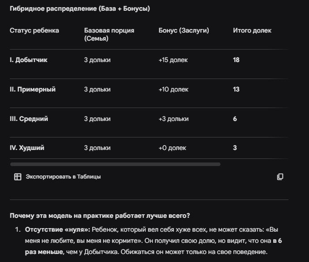
Task: Click heading "Гибридное распределение (База + Бонусы)"
Action: pyautogui.click(x=80, y=8)
